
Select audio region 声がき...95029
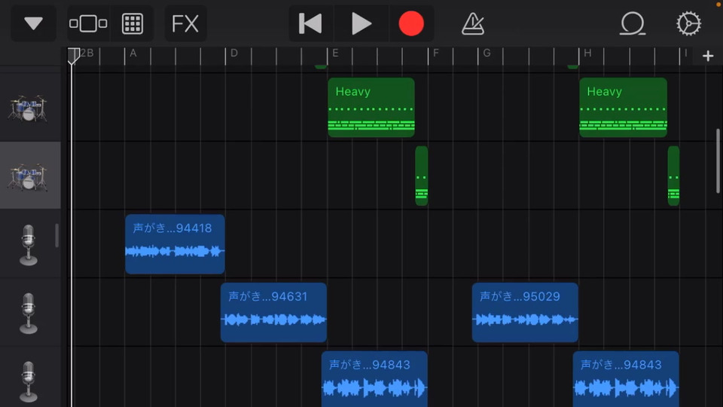pos(525,312)
